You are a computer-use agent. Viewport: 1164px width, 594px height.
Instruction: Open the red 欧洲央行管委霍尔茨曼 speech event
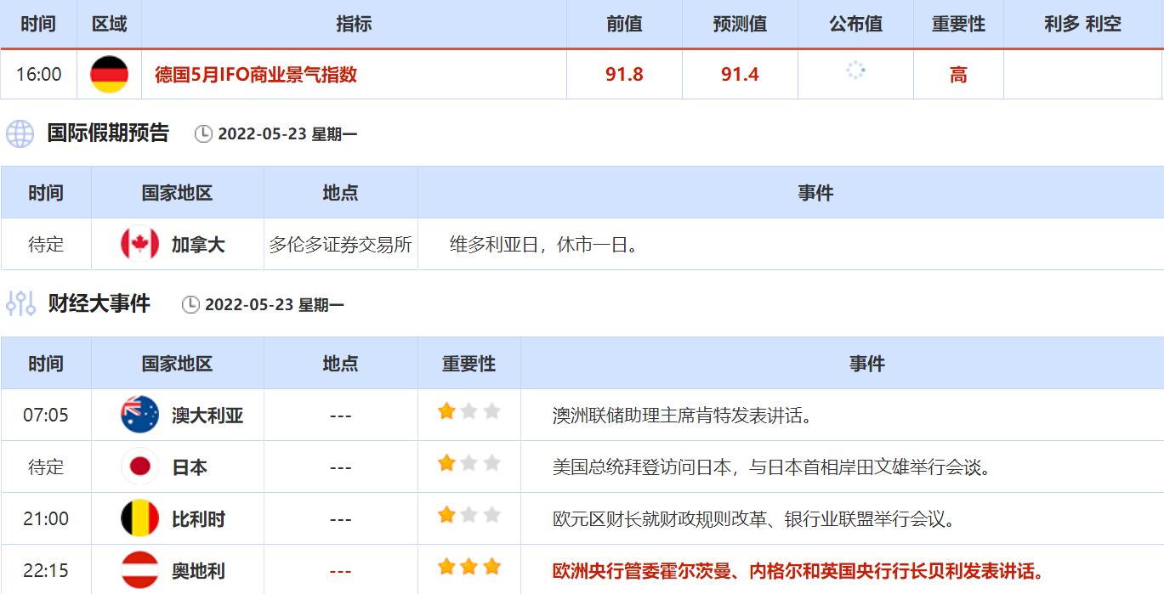798,571
